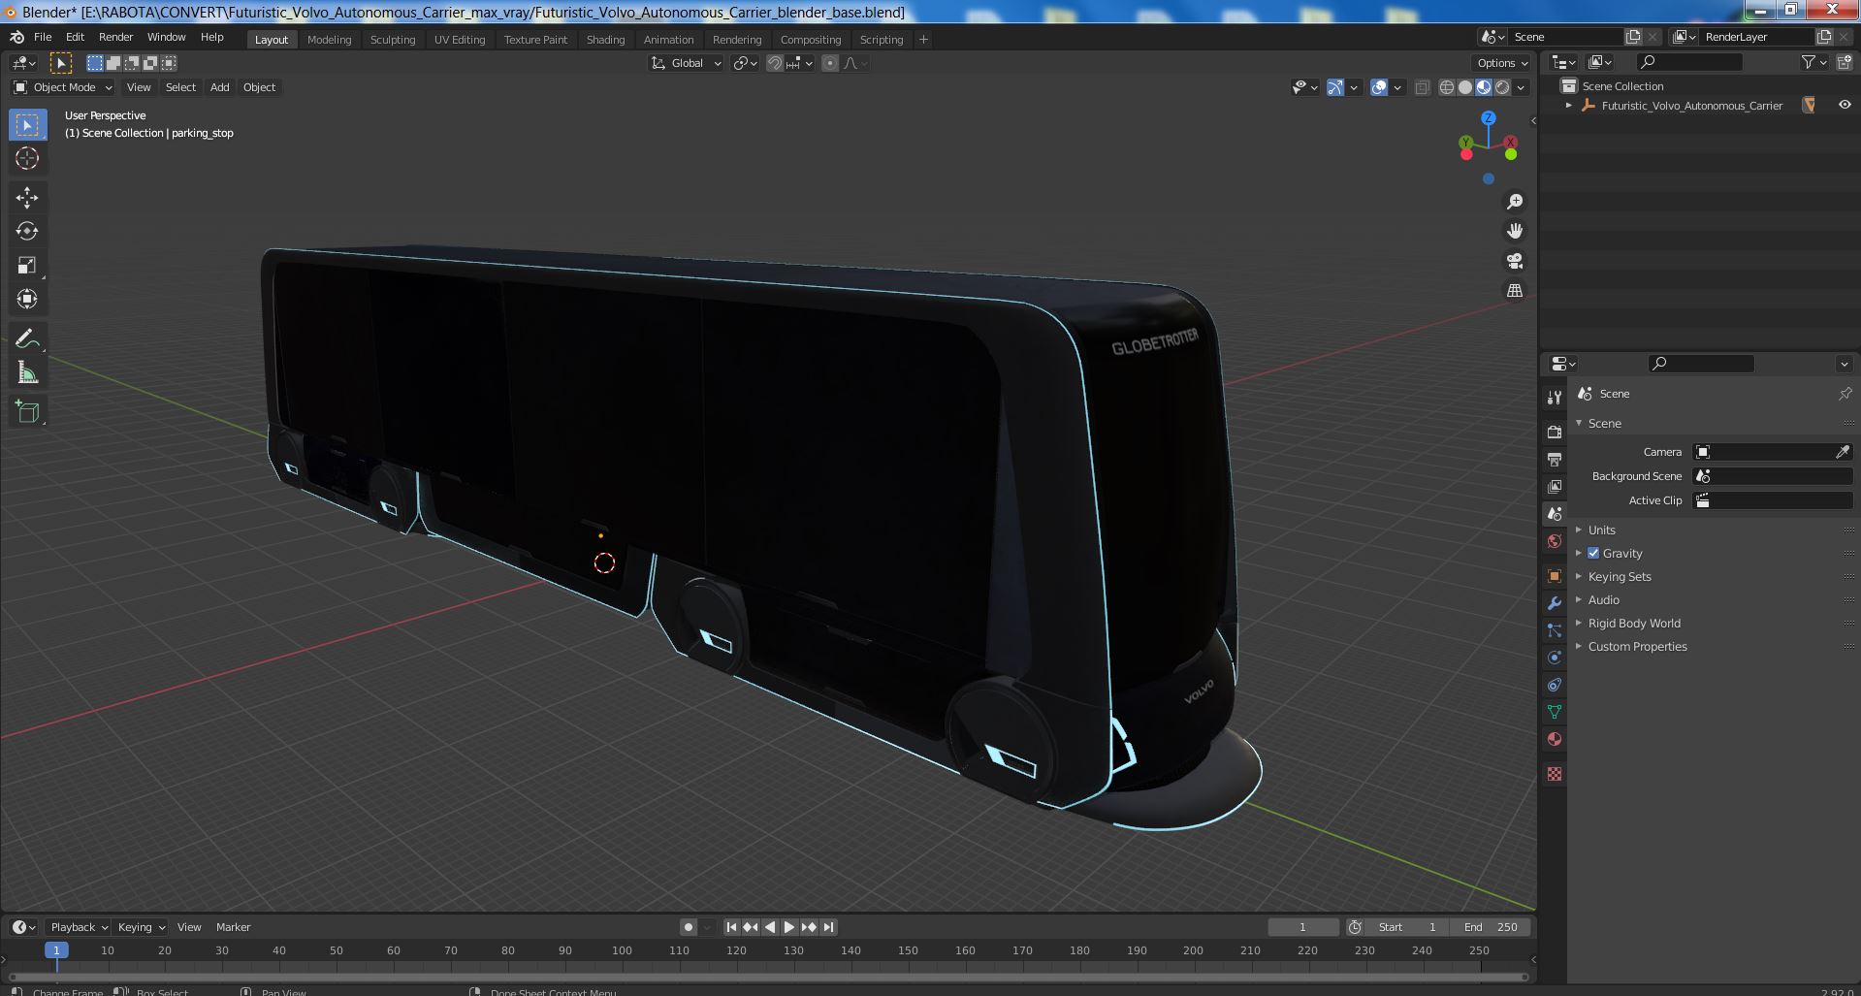Open the Physics properties tab
This screenshot has height=996, width=1861.
(1555, 658)
